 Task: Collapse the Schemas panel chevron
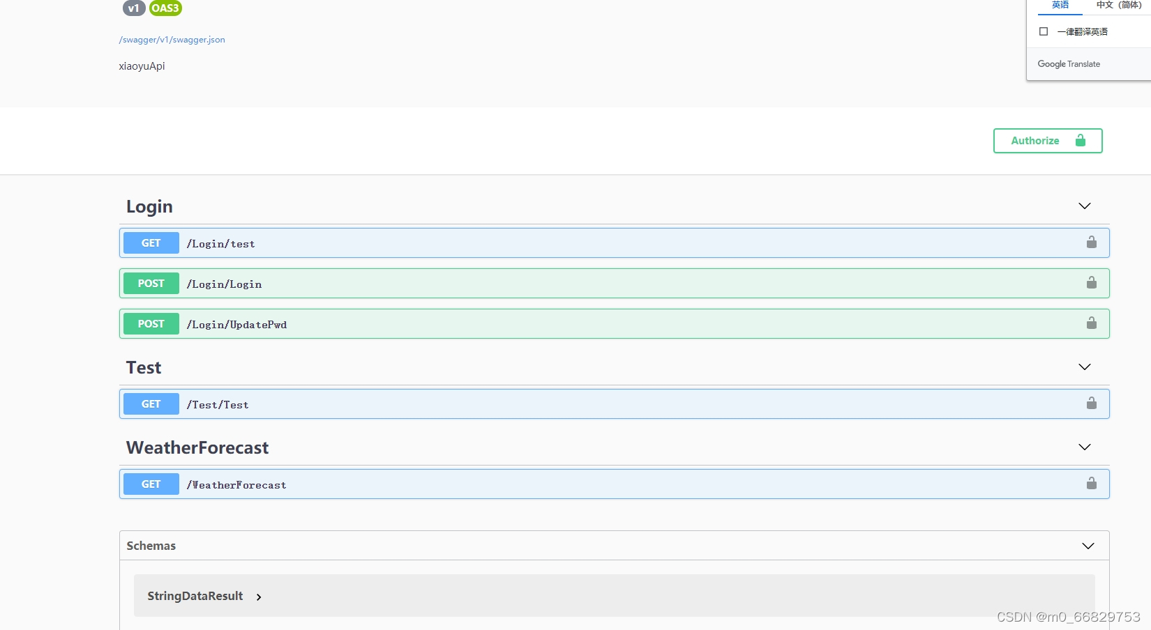(1088, 546)
